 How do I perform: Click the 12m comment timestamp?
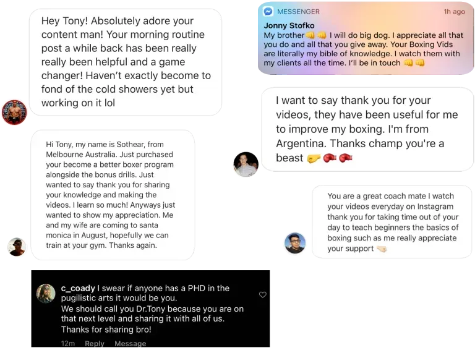click(x=68, y=343)
